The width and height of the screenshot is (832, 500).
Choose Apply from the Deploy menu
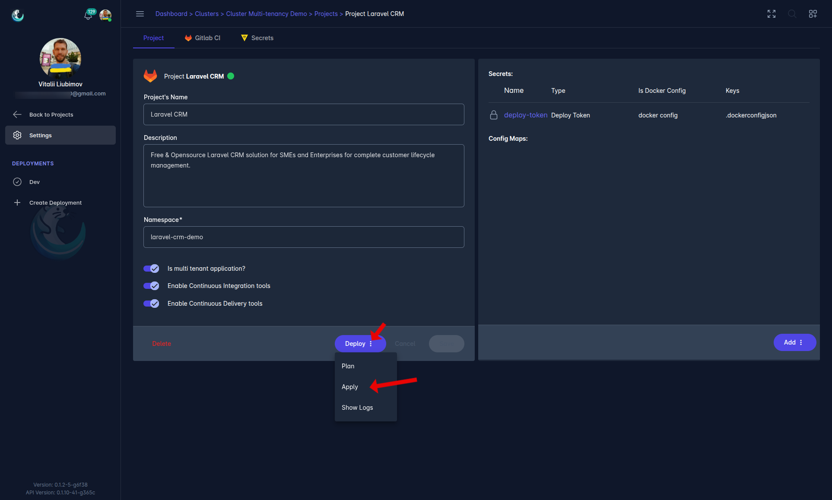pyautogui.click(x=366, y=387)
